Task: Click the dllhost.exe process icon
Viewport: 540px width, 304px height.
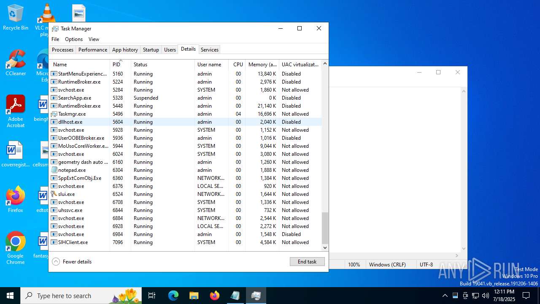Action: pyautogui.click(x=54, y=122)
